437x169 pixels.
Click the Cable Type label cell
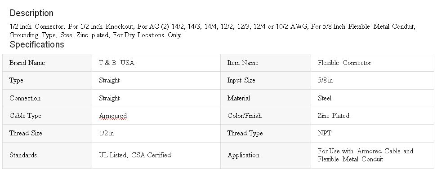(x=47, y=116)
